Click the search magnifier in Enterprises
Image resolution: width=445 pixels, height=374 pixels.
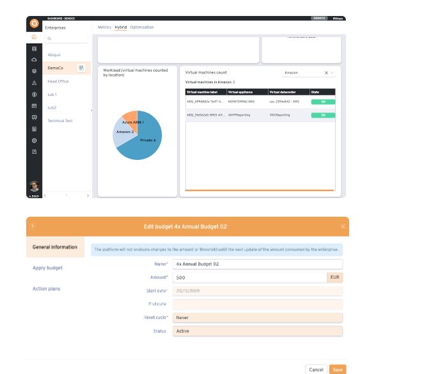tap(49, 38)
